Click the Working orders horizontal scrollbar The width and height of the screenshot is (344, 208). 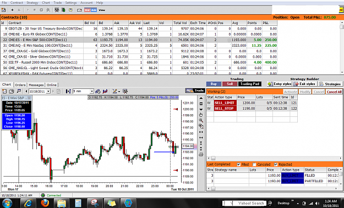[275, 158]
